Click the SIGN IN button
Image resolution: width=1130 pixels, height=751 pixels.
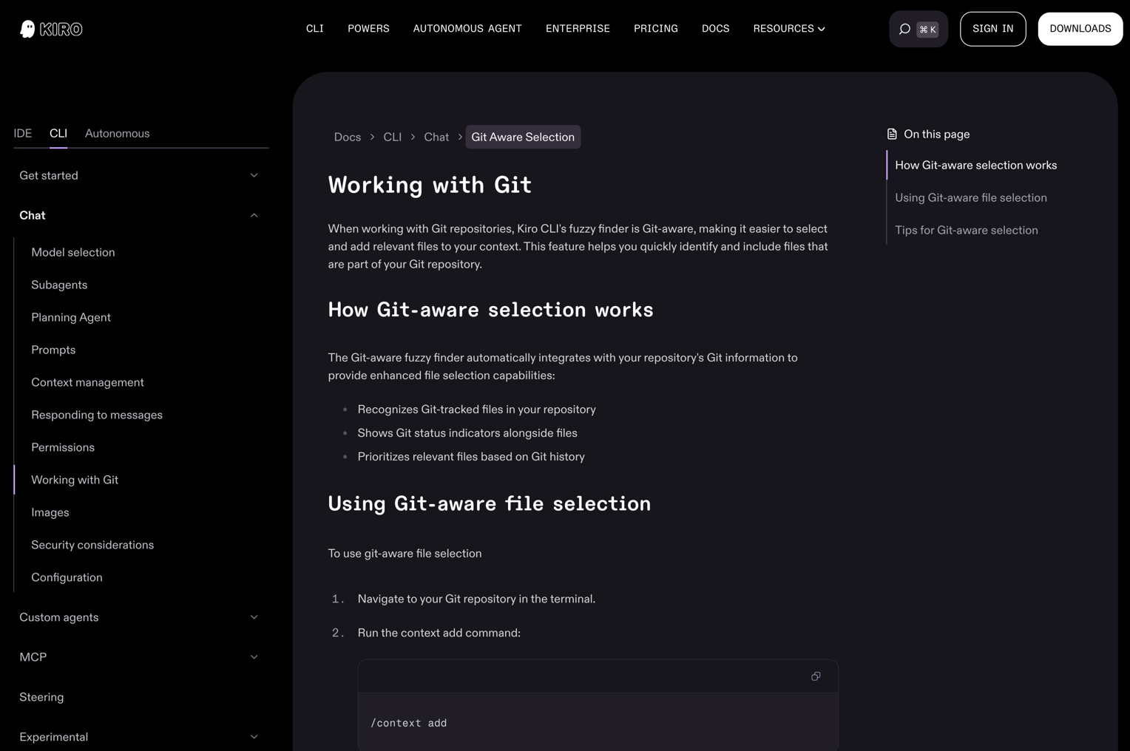[x=992, y=29]
